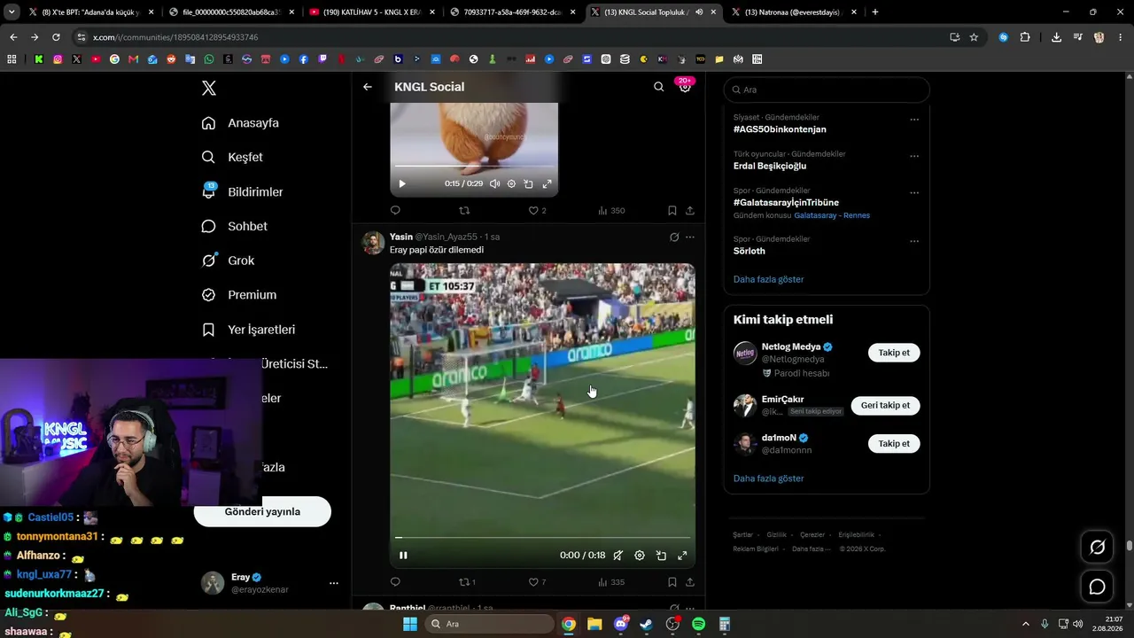Open the Grok icon on Yasin's post

click(x=674, y=237)
